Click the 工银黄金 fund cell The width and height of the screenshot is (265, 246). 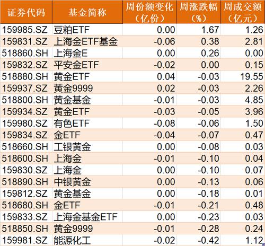tap(87, 147)
